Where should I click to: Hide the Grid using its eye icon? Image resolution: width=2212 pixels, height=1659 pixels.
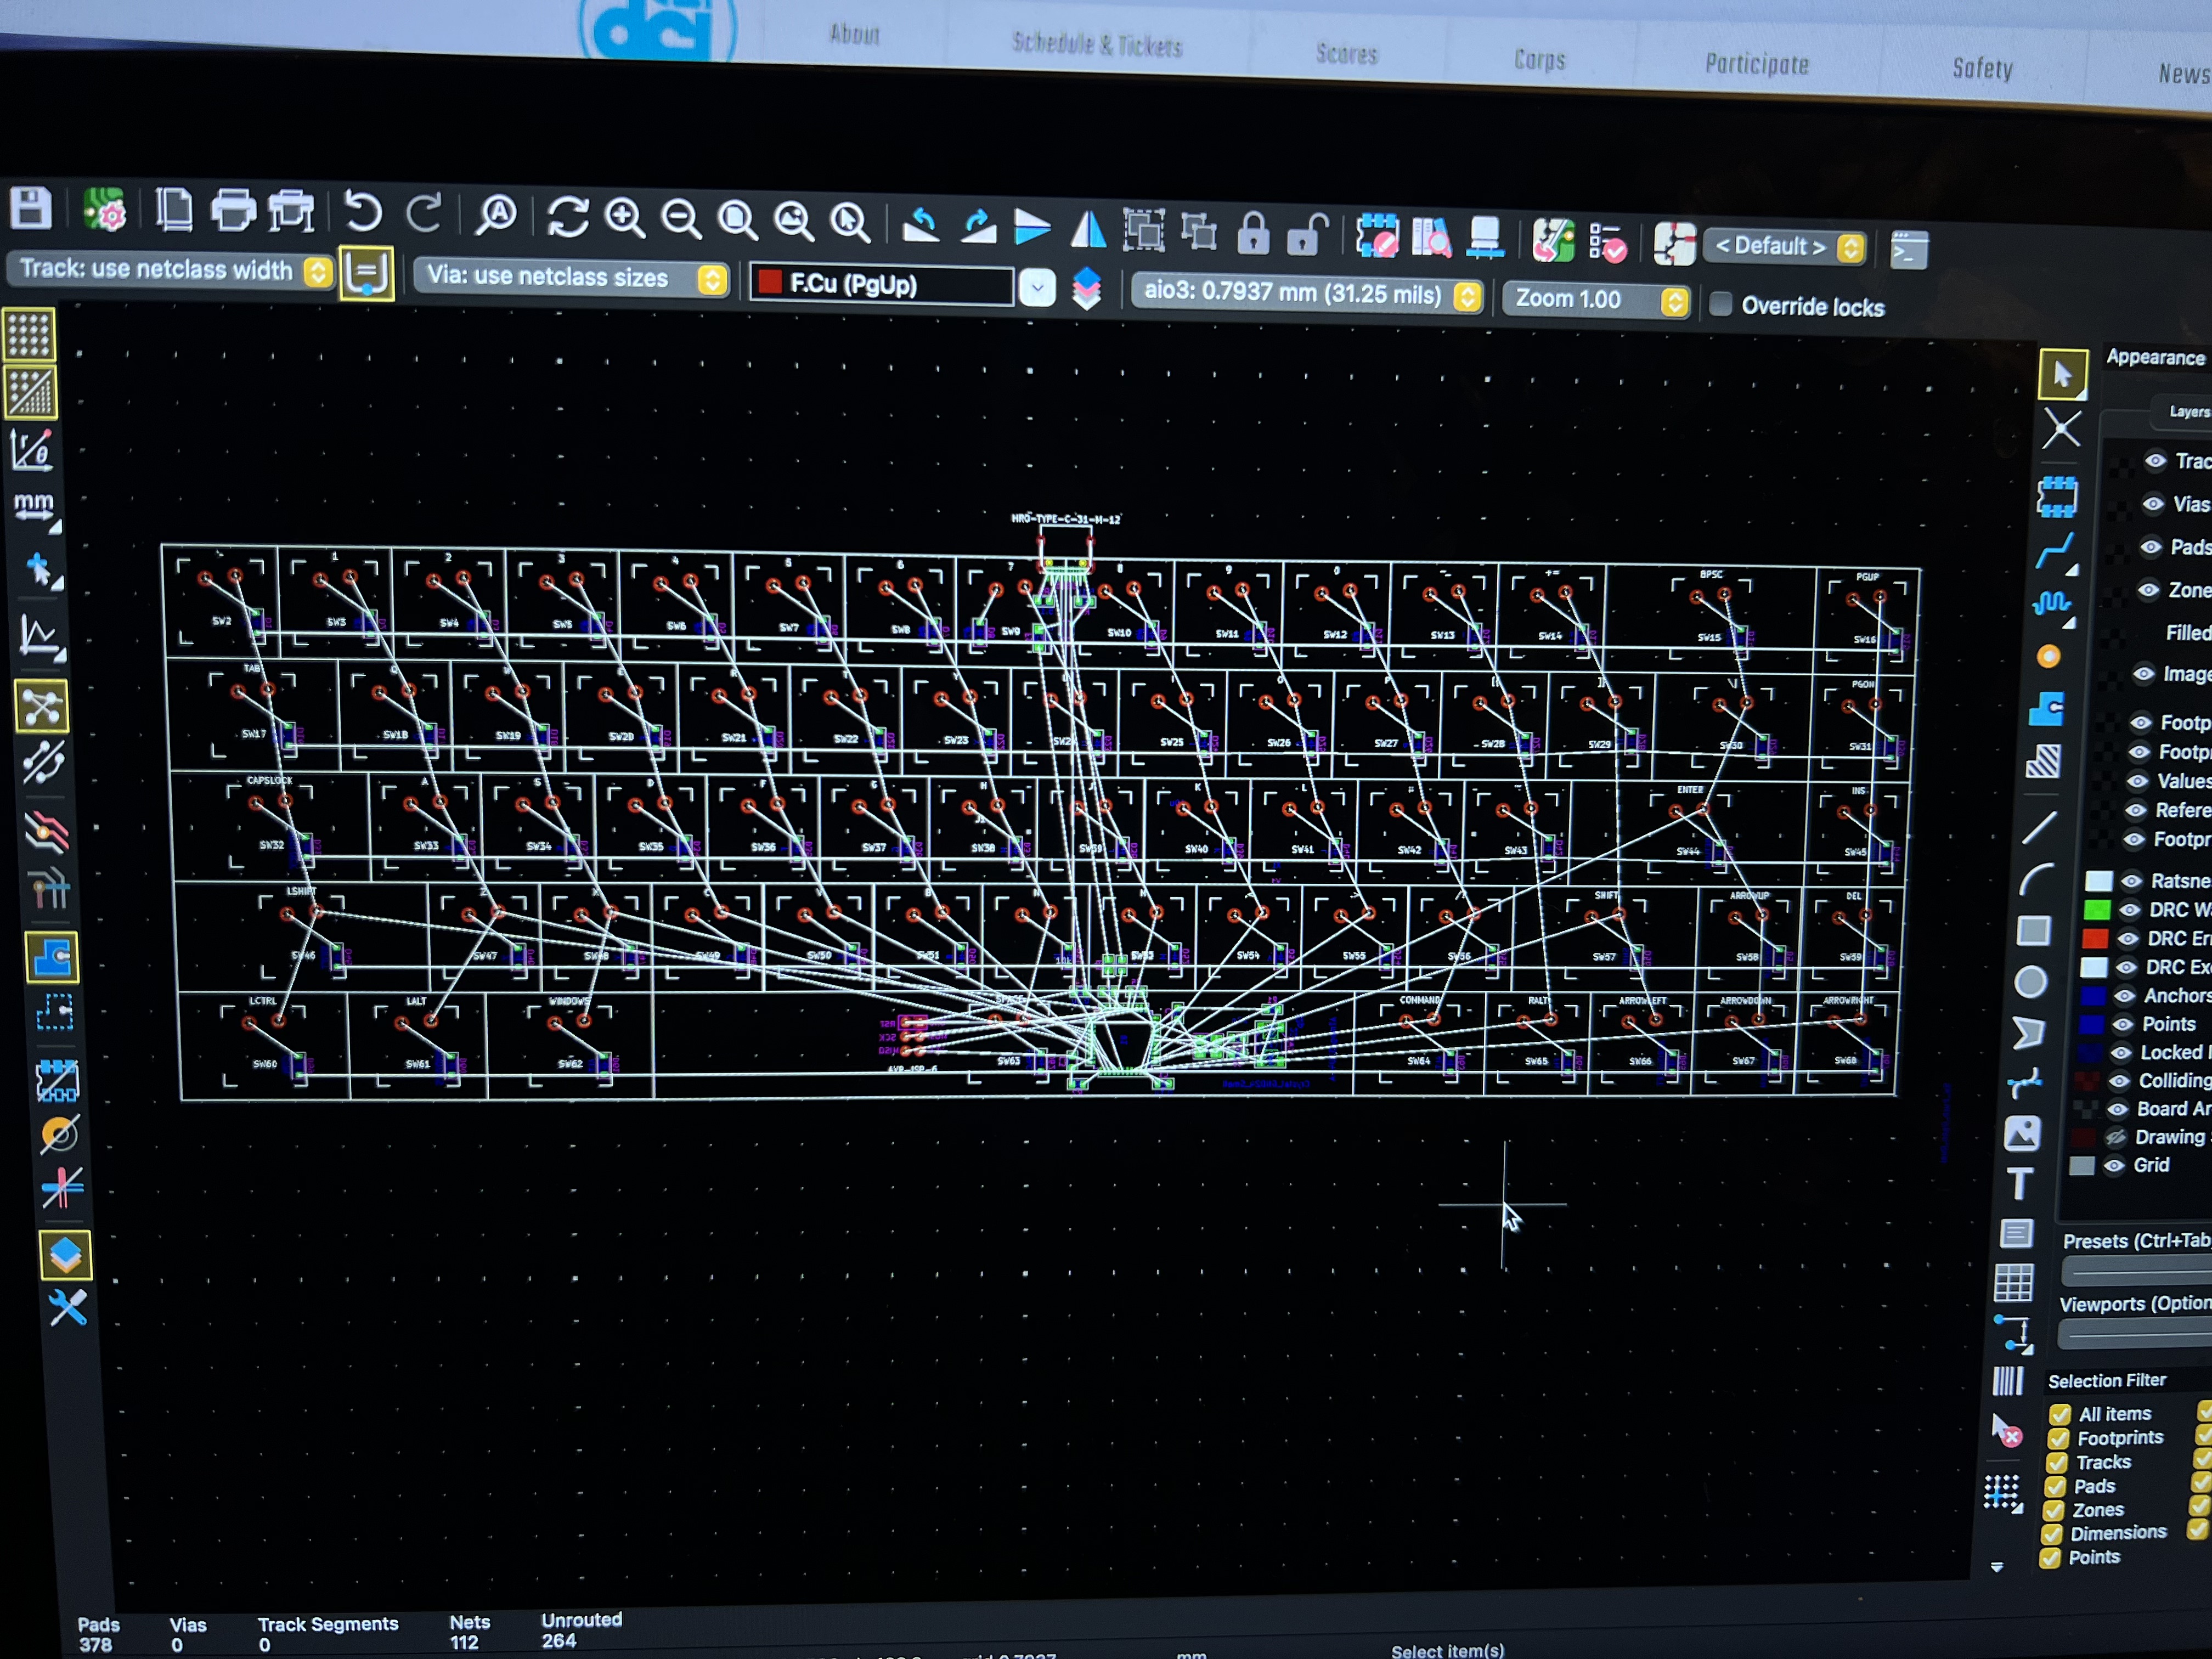2114,1166
